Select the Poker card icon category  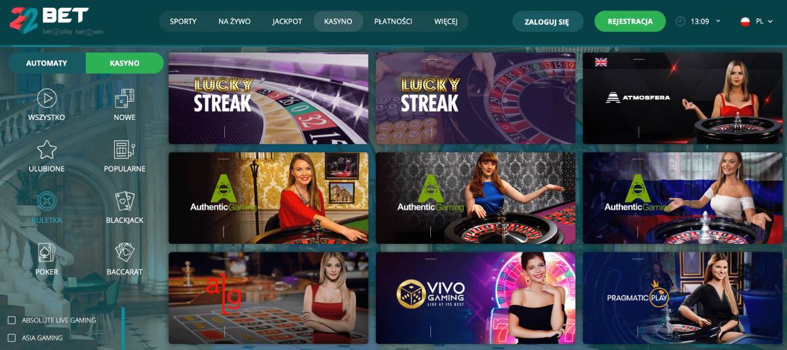point(47,252)
